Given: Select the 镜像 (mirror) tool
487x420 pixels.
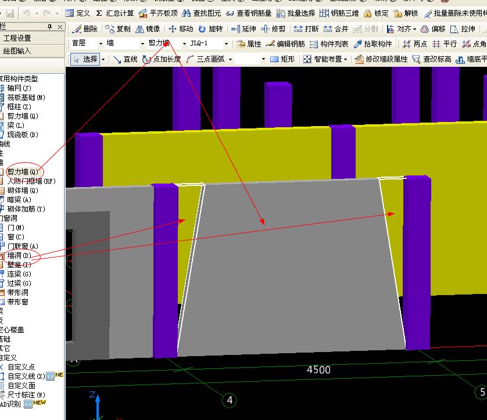Looking at the screenshot, I should click(148, 28).
